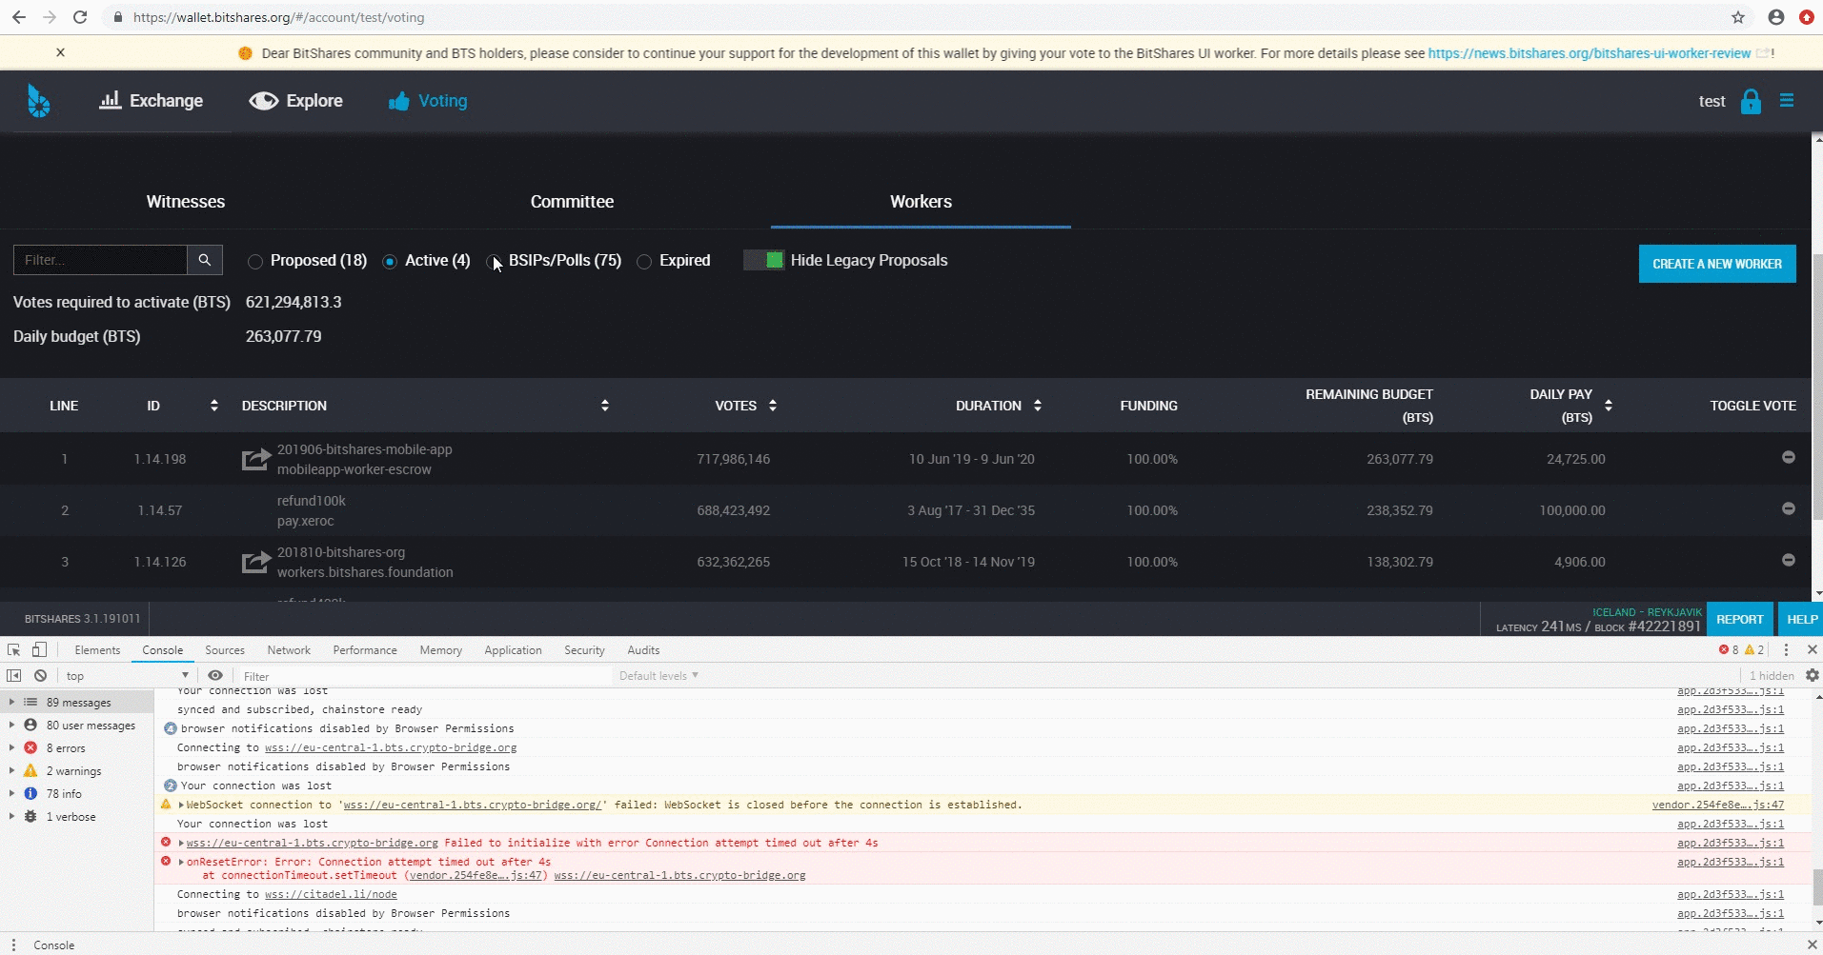Expand the 89 messages group
Viewport: 1823px width, 955px height.
11,702
